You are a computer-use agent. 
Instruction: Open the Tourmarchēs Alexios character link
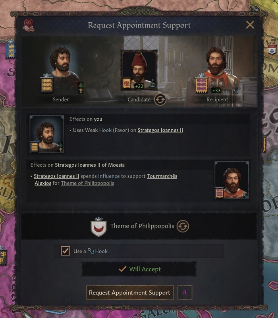click(x=106, y=179)
